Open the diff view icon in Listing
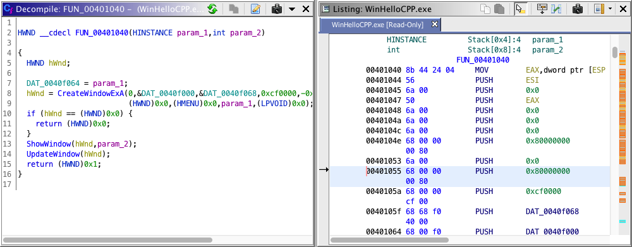Viewport: 632px width, 247px height. pyautogui.click(x=557, y=9)
